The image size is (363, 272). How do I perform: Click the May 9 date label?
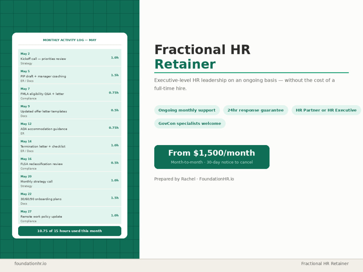pos(25,106)
